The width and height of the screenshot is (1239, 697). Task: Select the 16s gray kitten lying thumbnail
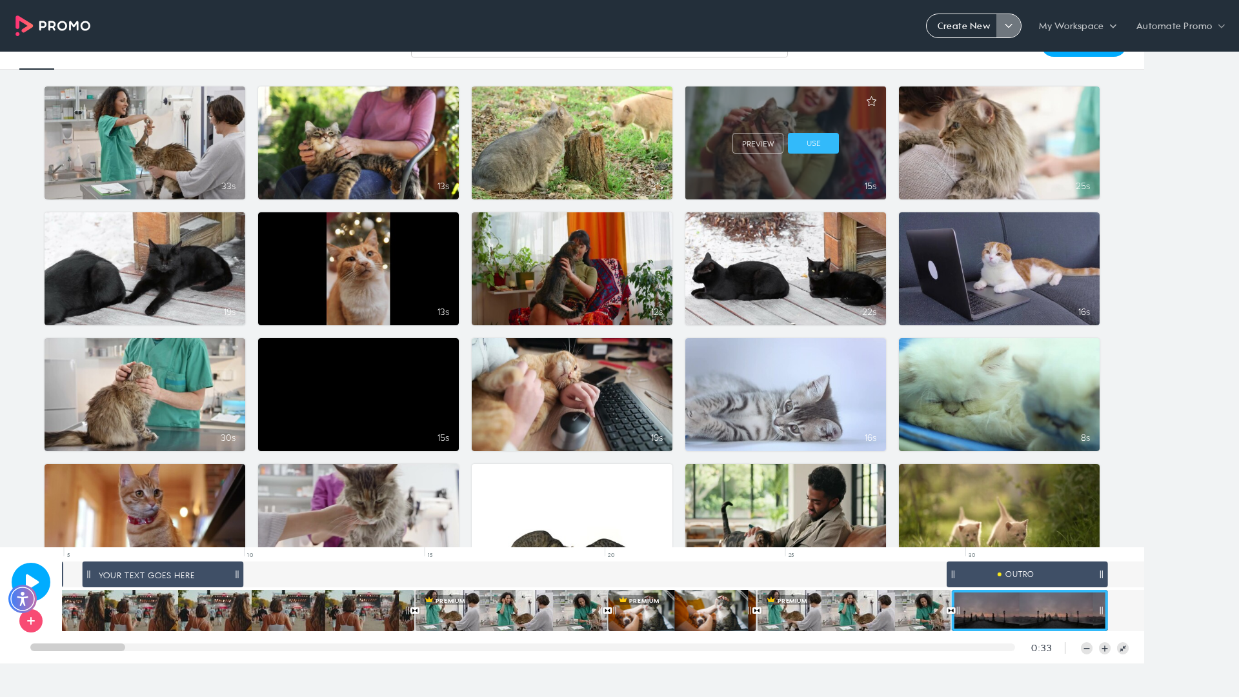pos(785,394)
